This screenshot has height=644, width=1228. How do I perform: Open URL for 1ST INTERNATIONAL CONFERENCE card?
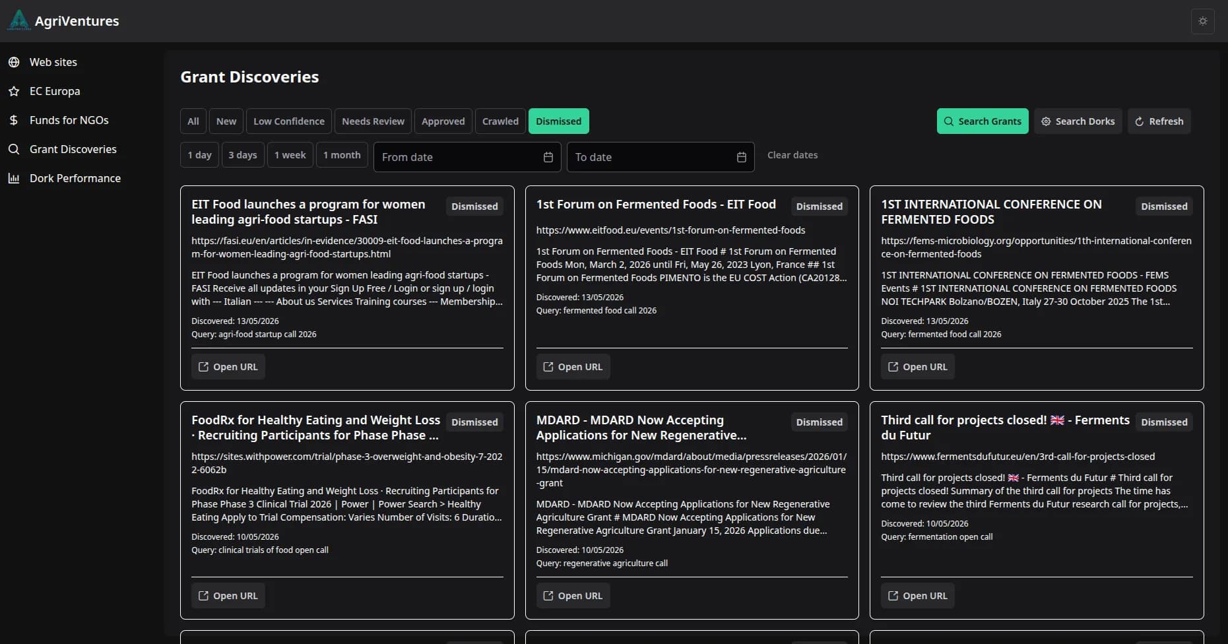coord(918,367)
